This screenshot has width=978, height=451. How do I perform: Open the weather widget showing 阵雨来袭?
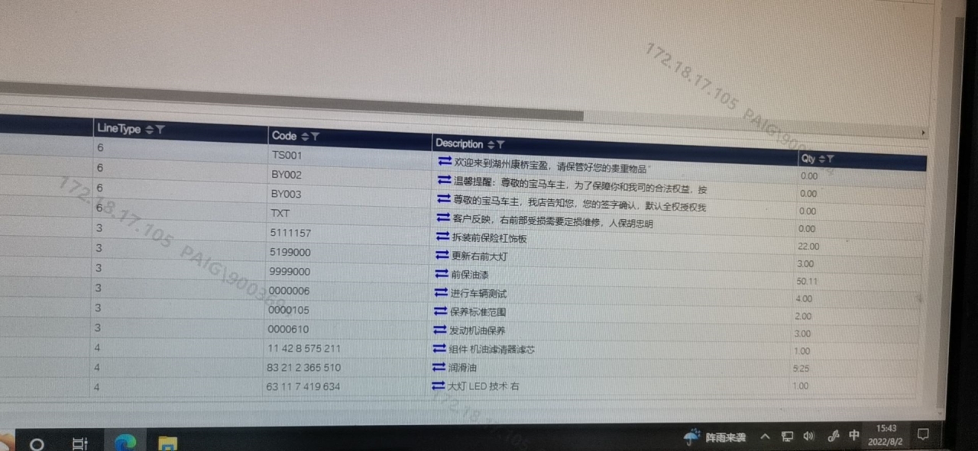coord(714,437)
